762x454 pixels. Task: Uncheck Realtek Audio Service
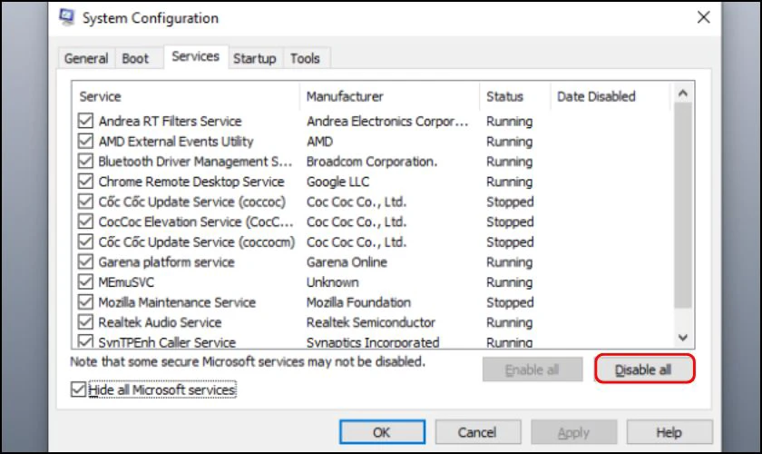coord(85,322)
